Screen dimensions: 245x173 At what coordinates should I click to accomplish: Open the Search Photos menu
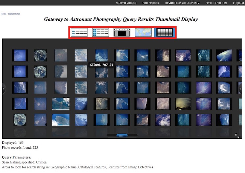[126, 3]
